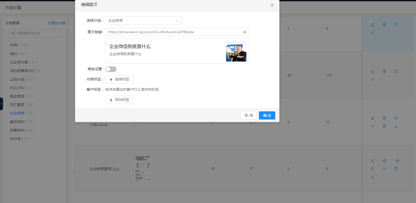416x203 pixels.
Task: Edit the row with 8 count
Action: [373, 25]
